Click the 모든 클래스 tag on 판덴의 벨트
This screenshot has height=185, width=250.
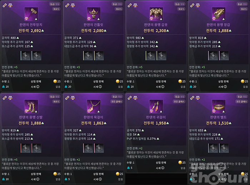point(241,101)
